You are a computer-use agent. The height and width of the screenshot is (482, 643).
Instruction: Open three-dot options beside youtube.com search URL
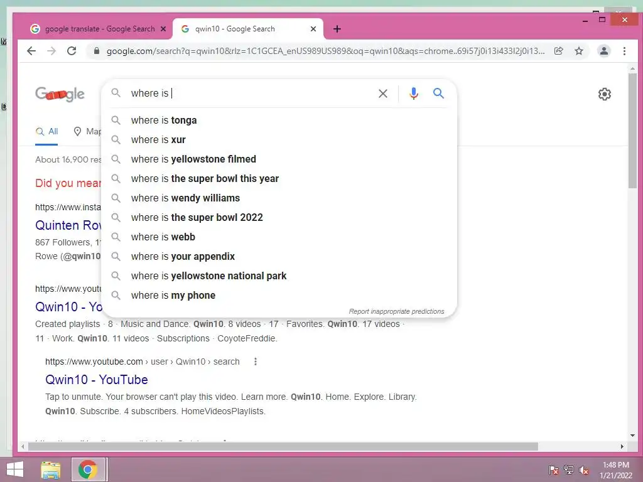(256, 361)
